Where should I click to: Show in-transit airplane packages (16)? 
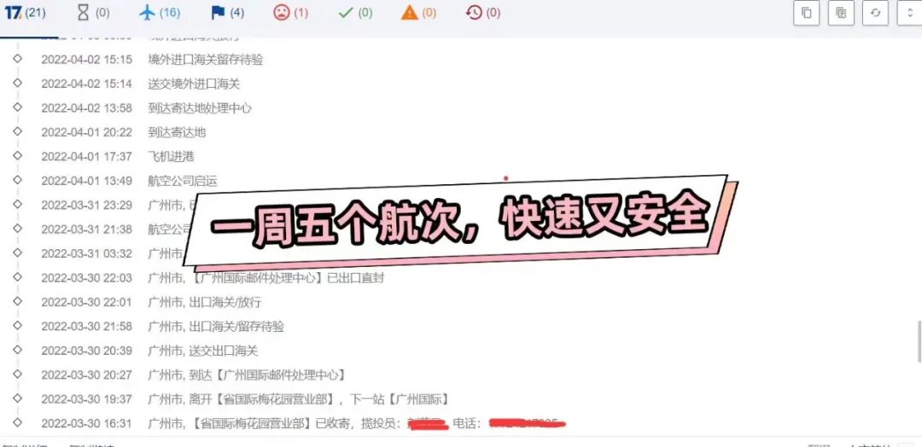(x=160, y=12)
